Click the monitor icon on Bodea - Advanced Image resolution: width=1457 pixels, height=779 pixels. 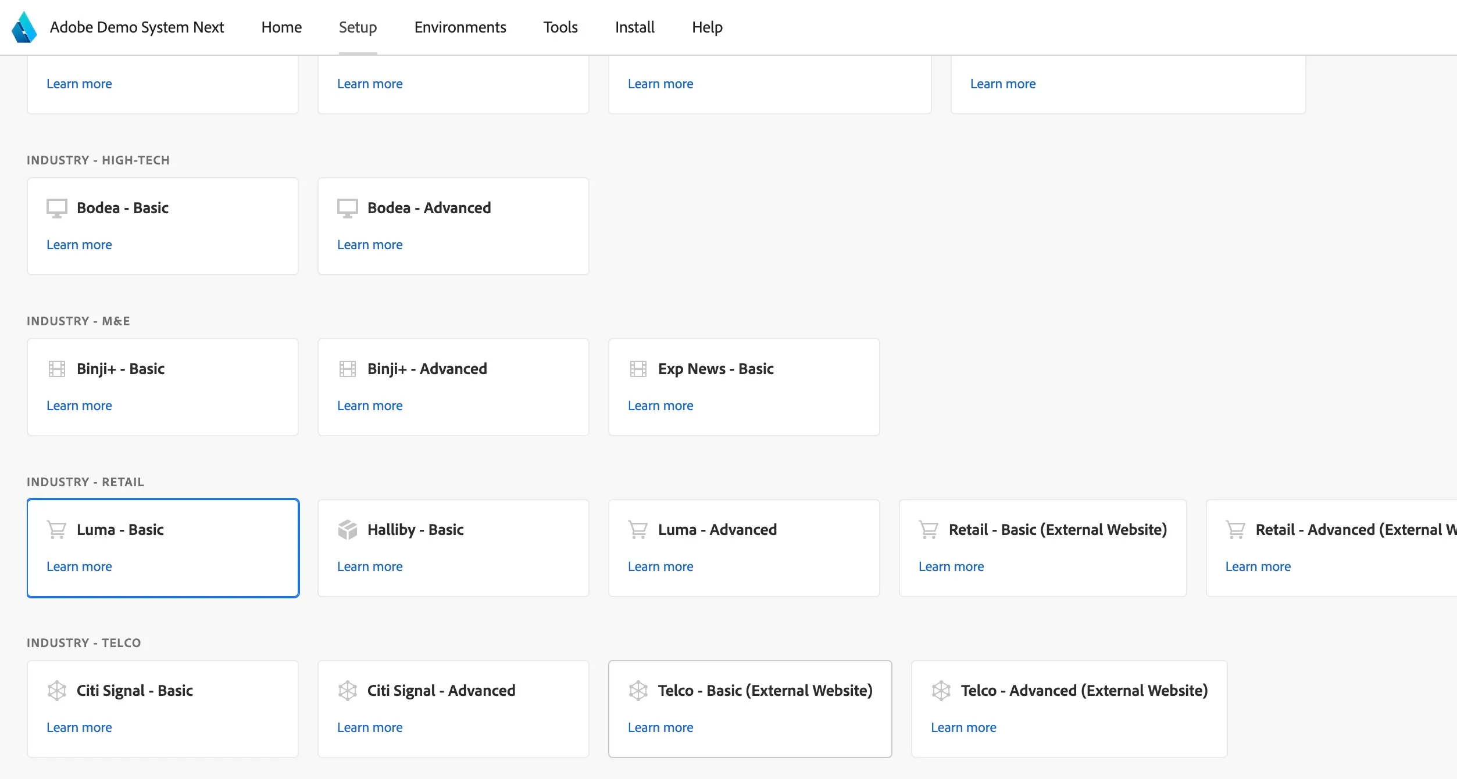pyautogui.click(x=348, y=208)
